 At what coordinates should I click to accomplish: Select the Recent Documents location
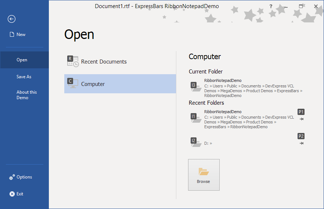coord(120,62)
